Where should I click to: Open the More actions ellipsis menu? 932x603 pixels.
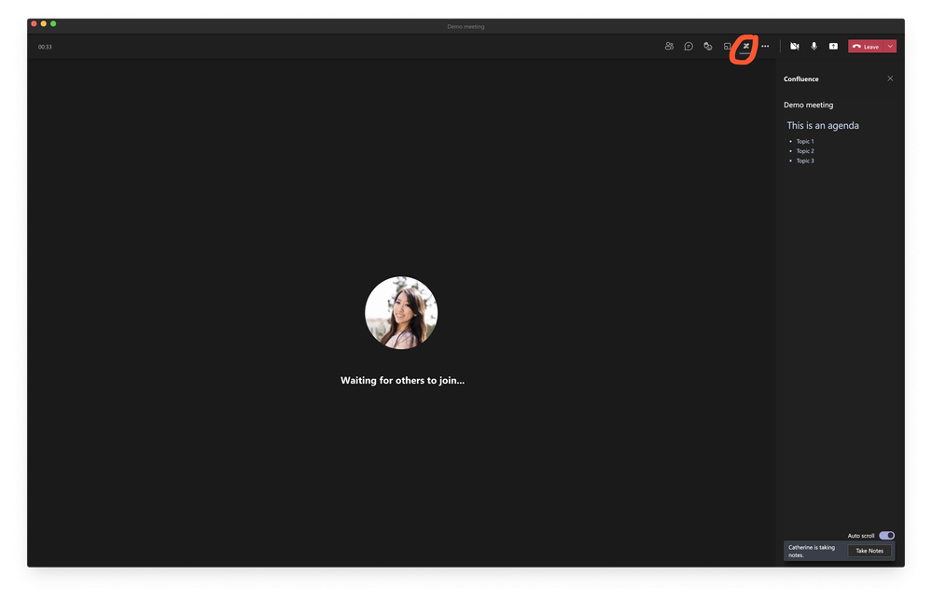pyautogui.click(x=766, y=47)
